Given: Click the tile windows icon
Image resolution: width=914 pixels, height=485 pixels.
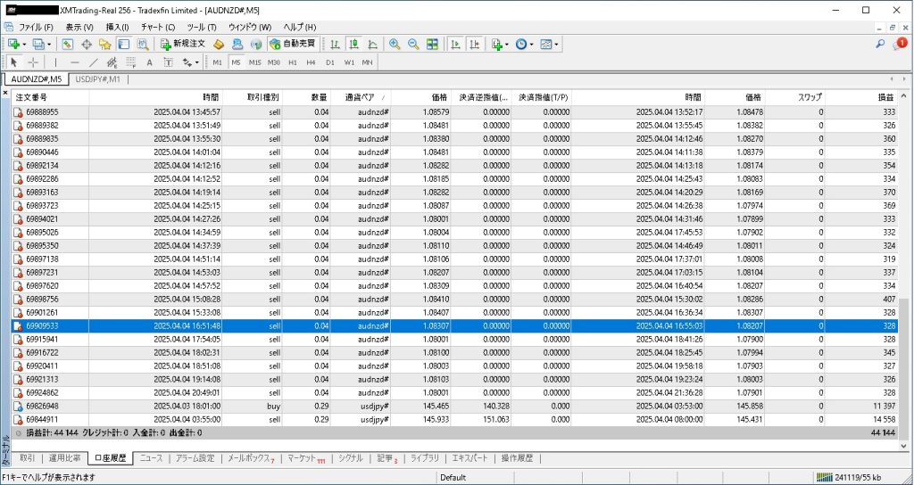Looking at the screenshot, I should coord(432,44).
